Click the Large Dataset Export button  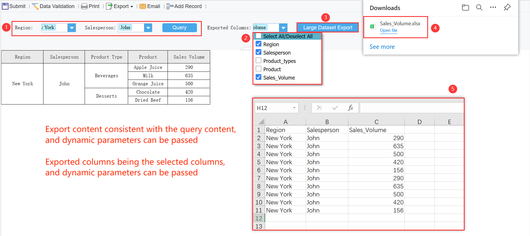328,28
